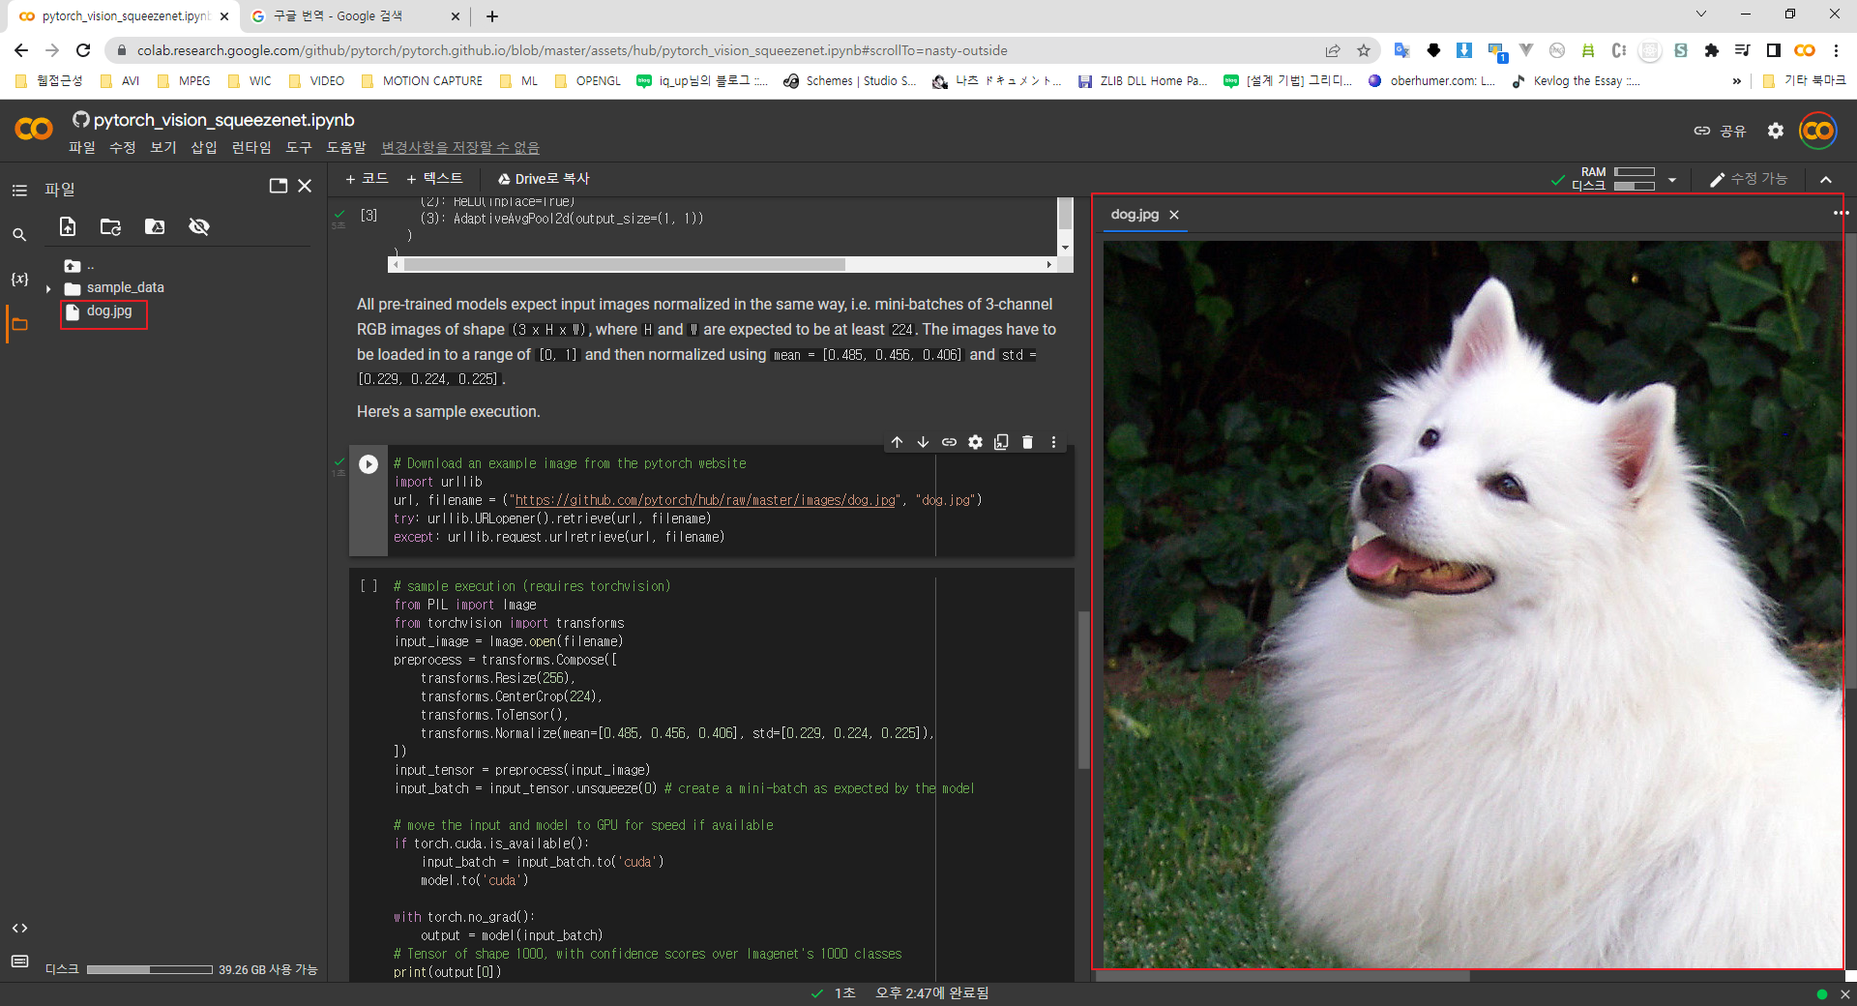Image resolution: width=1857 pixels, height=1006 pixels.
Task: Expand the sample_data folder
Action: click(48, 288)
